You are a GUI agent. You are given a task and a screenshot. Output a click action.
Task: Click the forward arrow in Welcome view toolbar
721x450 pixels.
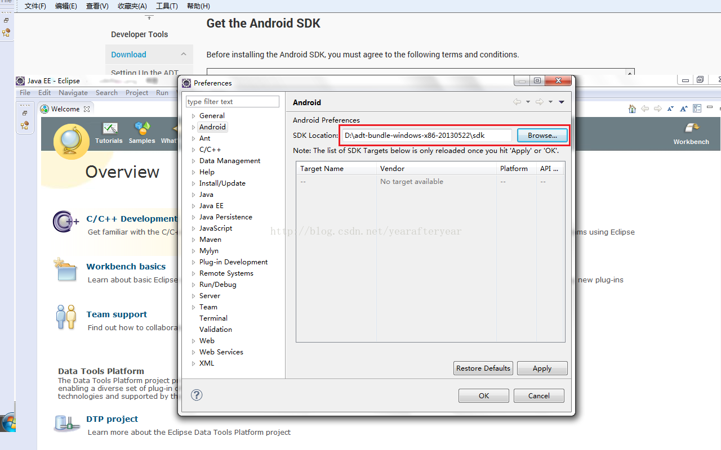(657, 109)
